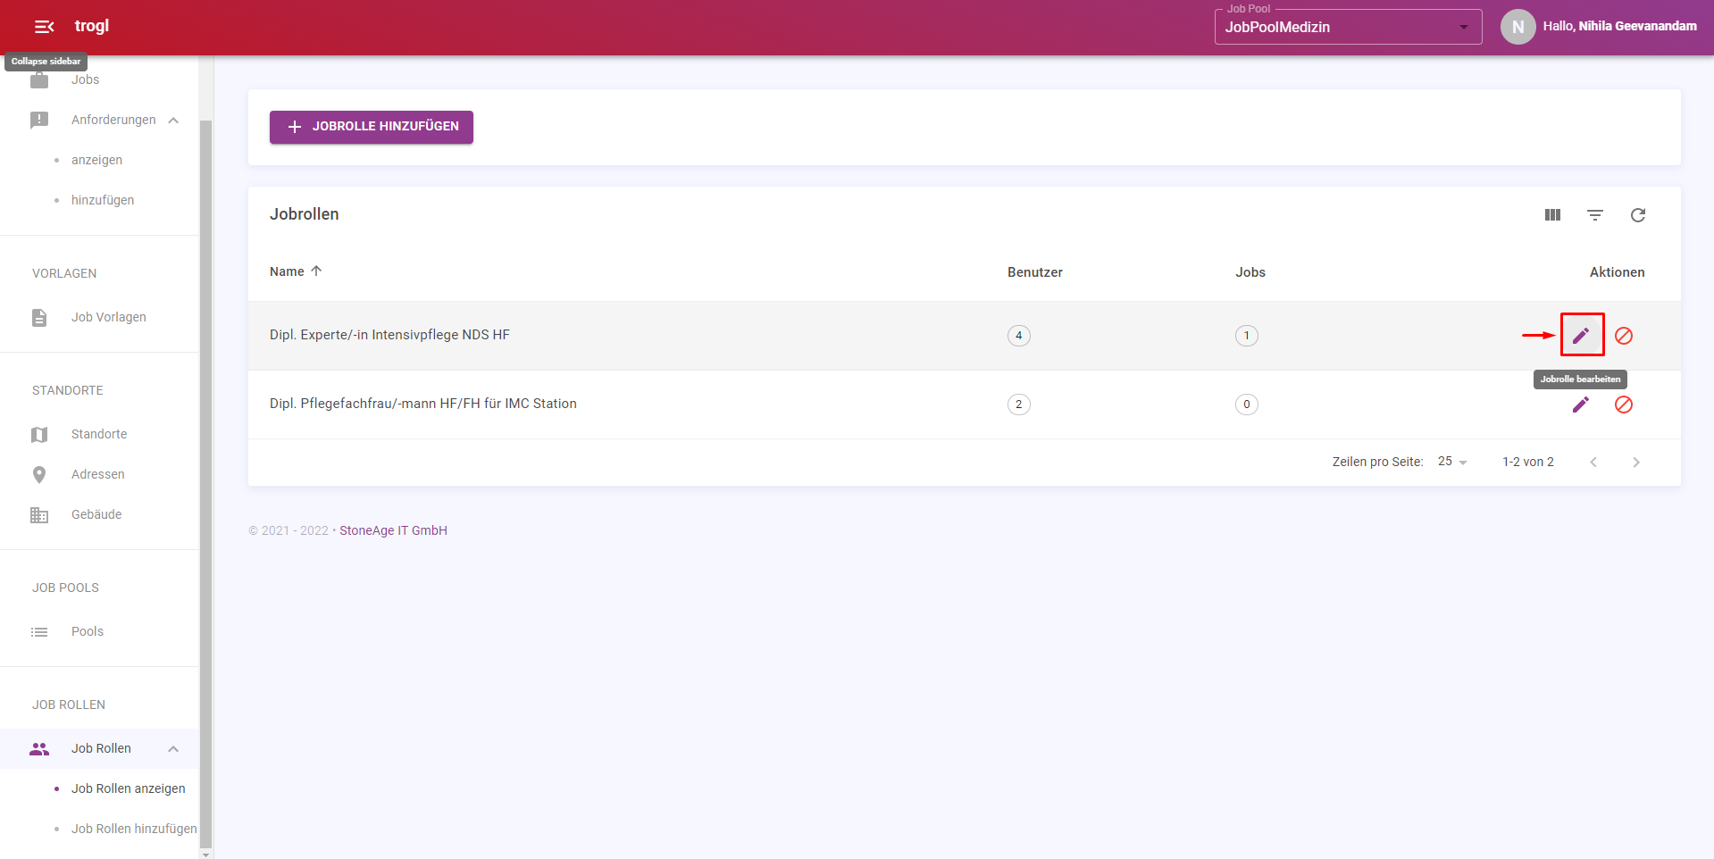Open StoneAge IT GmbH link
Screen dimensions: 1714x859
(393, 530)
